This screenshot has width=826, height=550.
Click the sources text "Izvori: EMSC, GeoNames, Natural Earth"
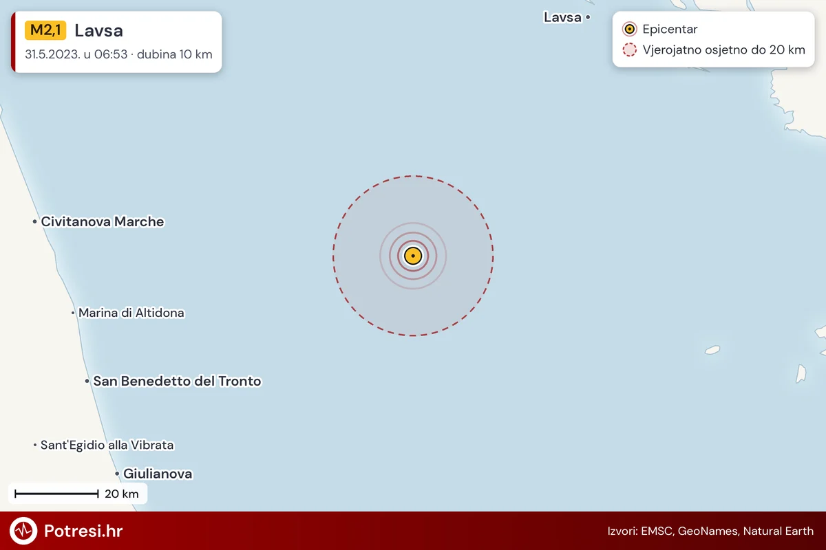coord(710,531)
